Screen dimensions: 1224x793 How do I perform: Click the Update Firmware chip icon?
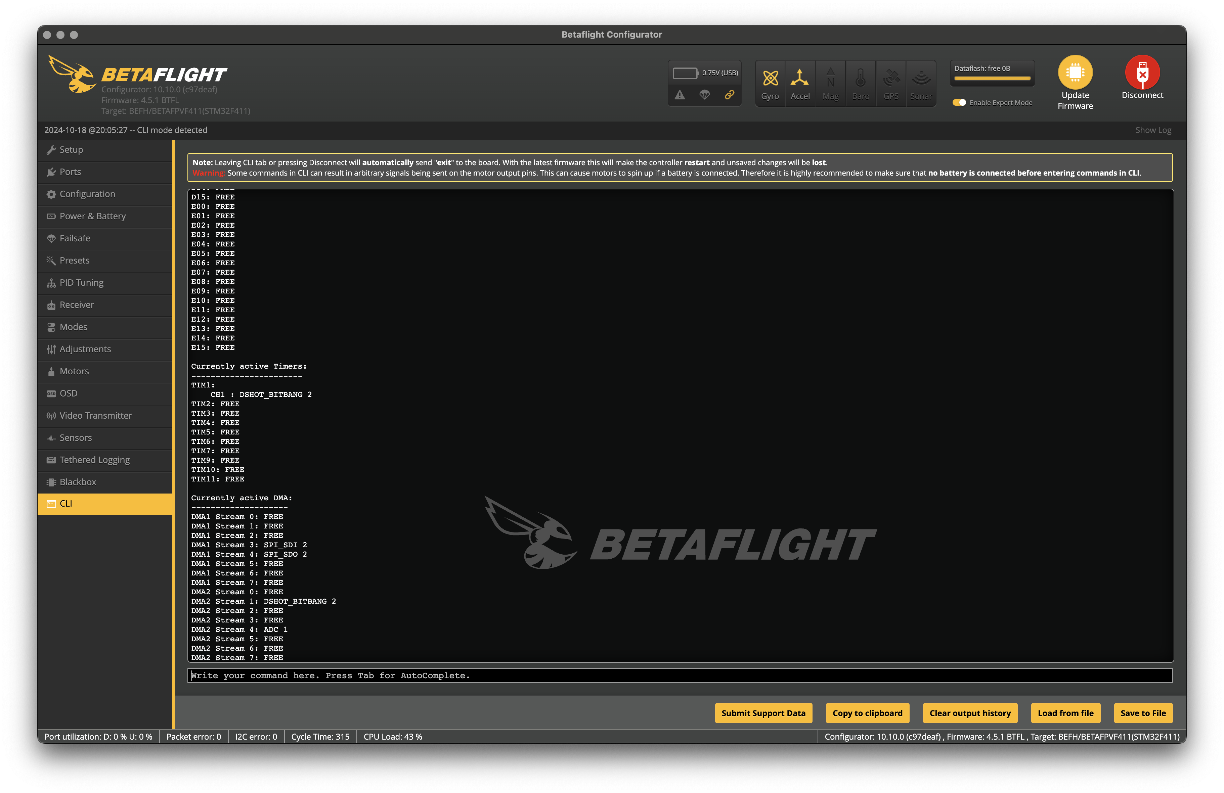(1075, 72)
